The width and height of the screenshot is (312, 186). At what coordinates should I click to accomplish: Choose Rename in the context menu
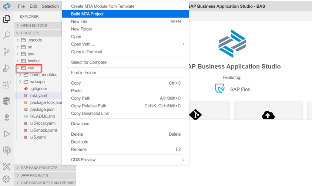[125, 149]
